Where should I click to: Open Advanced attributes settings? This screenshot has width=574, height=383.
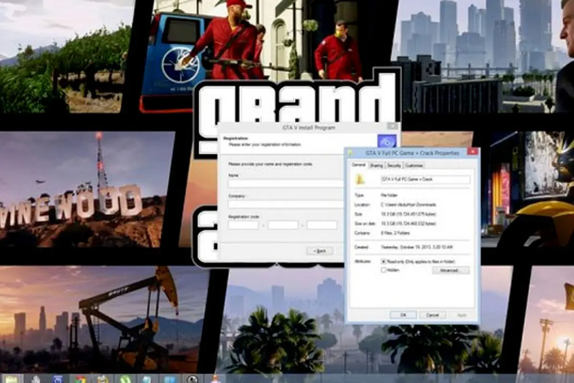(x=451, y=270)
